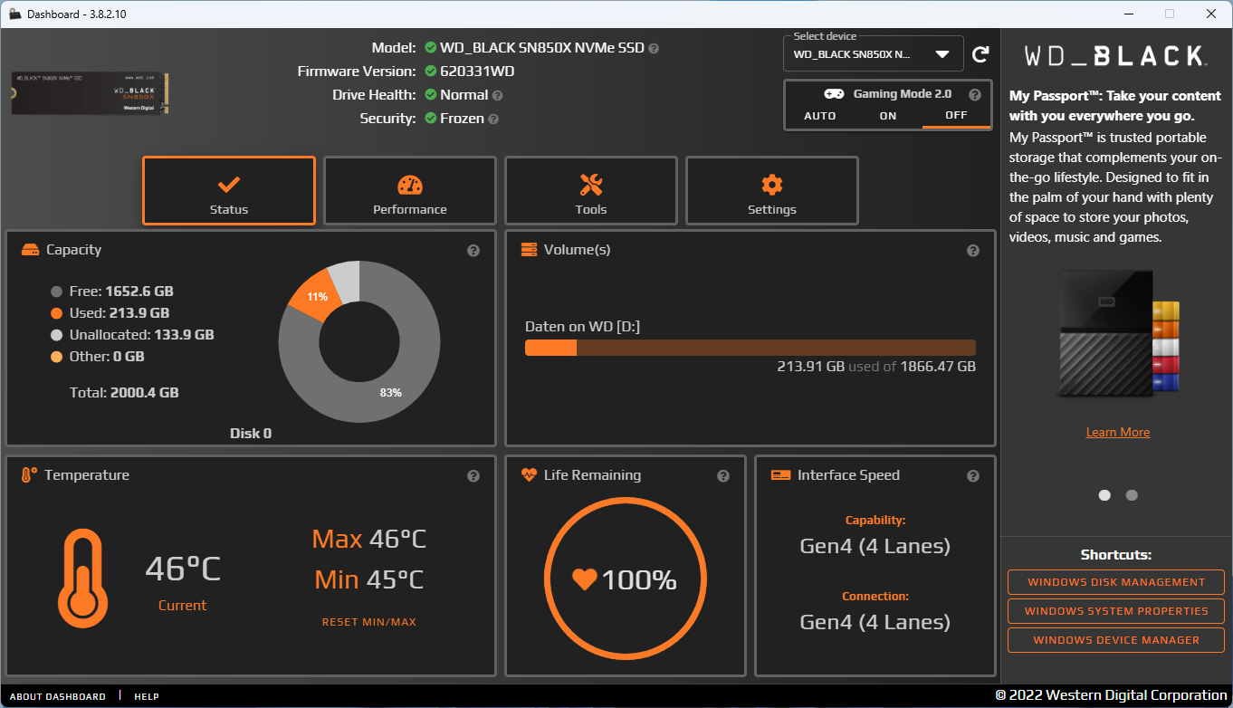The height and width of the screenshot is (708, 1233).
Task: Follow the Learn More link
Action: (1118, 433)
